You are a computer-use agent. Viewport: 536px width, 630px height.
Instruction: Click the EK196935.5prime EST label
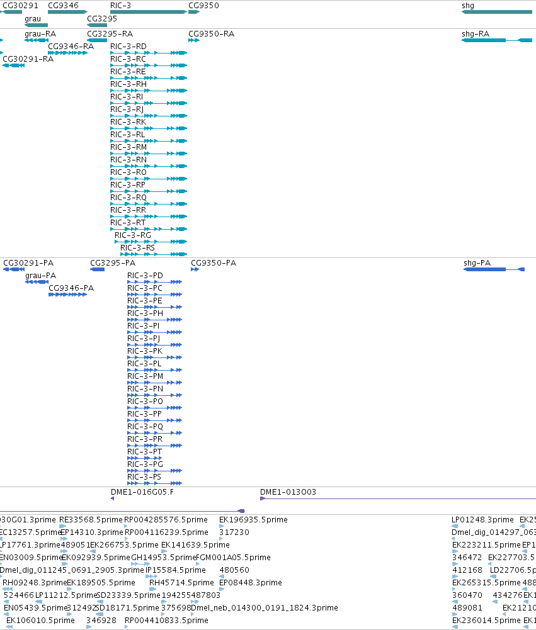[x=253, y=520]
